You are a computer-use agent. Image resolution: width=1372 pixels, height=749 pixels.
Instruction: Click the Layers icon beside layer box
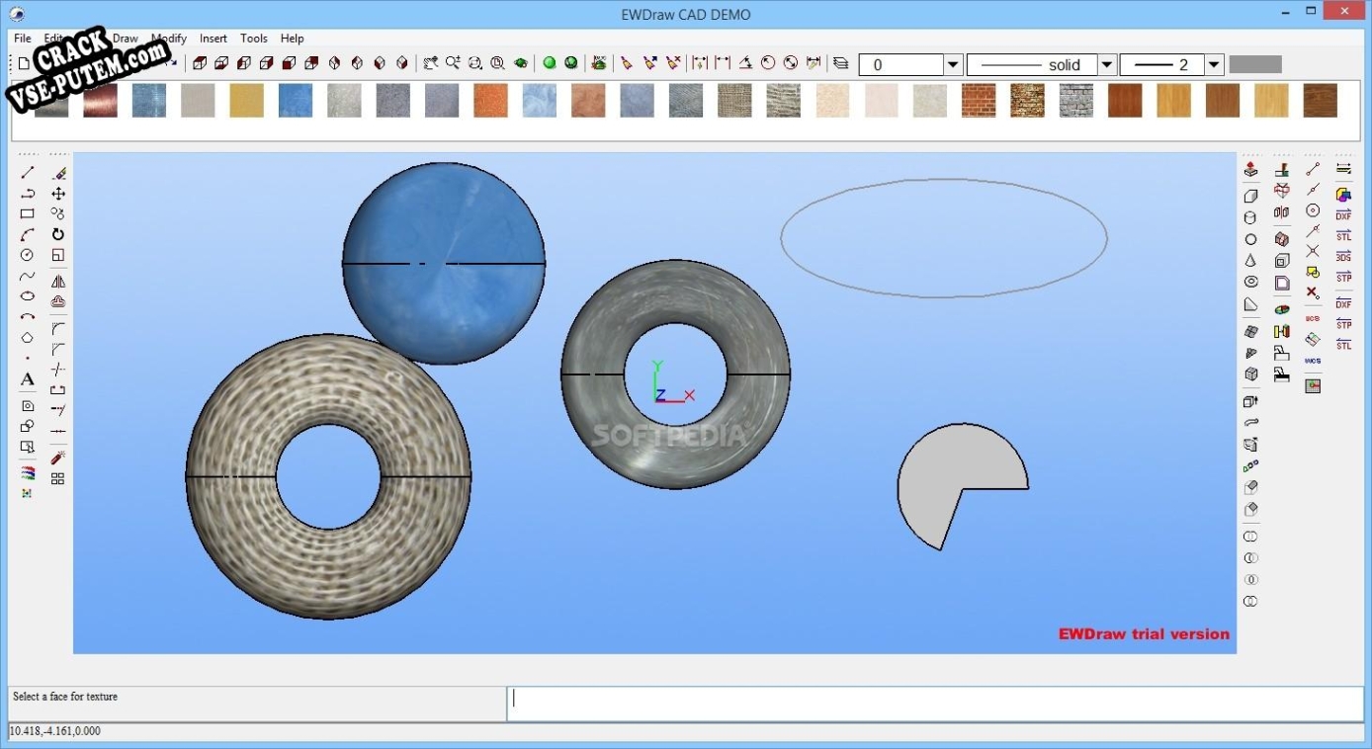tap(841, 63)
